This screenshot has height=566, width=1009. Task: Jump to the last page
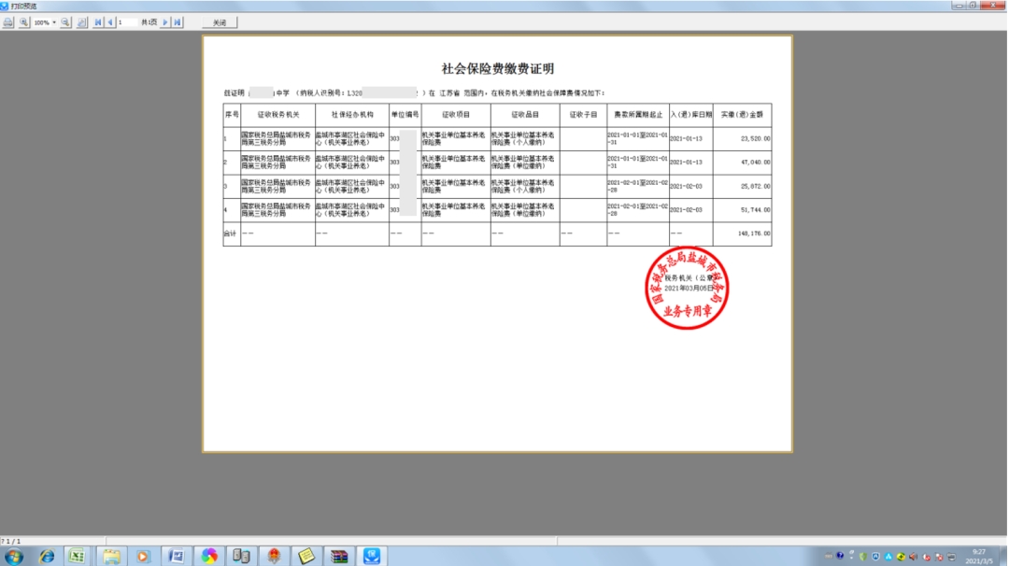[x=178, y=22]
